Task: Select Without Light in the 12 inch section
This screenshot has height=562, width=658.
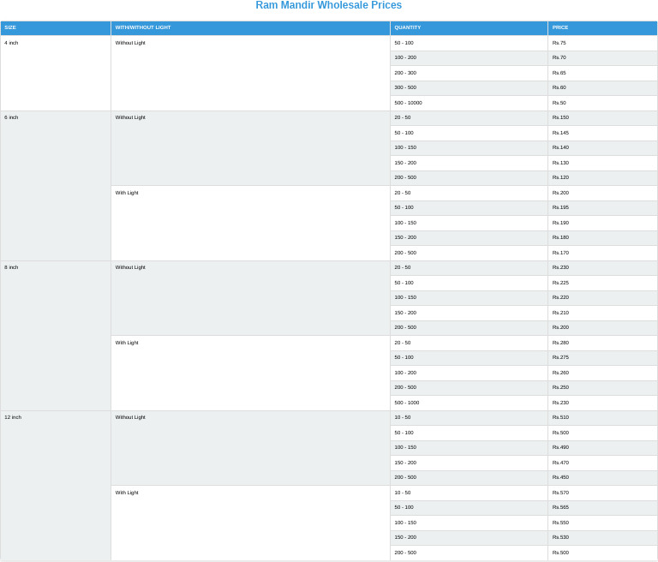Action: click(250, 448)
